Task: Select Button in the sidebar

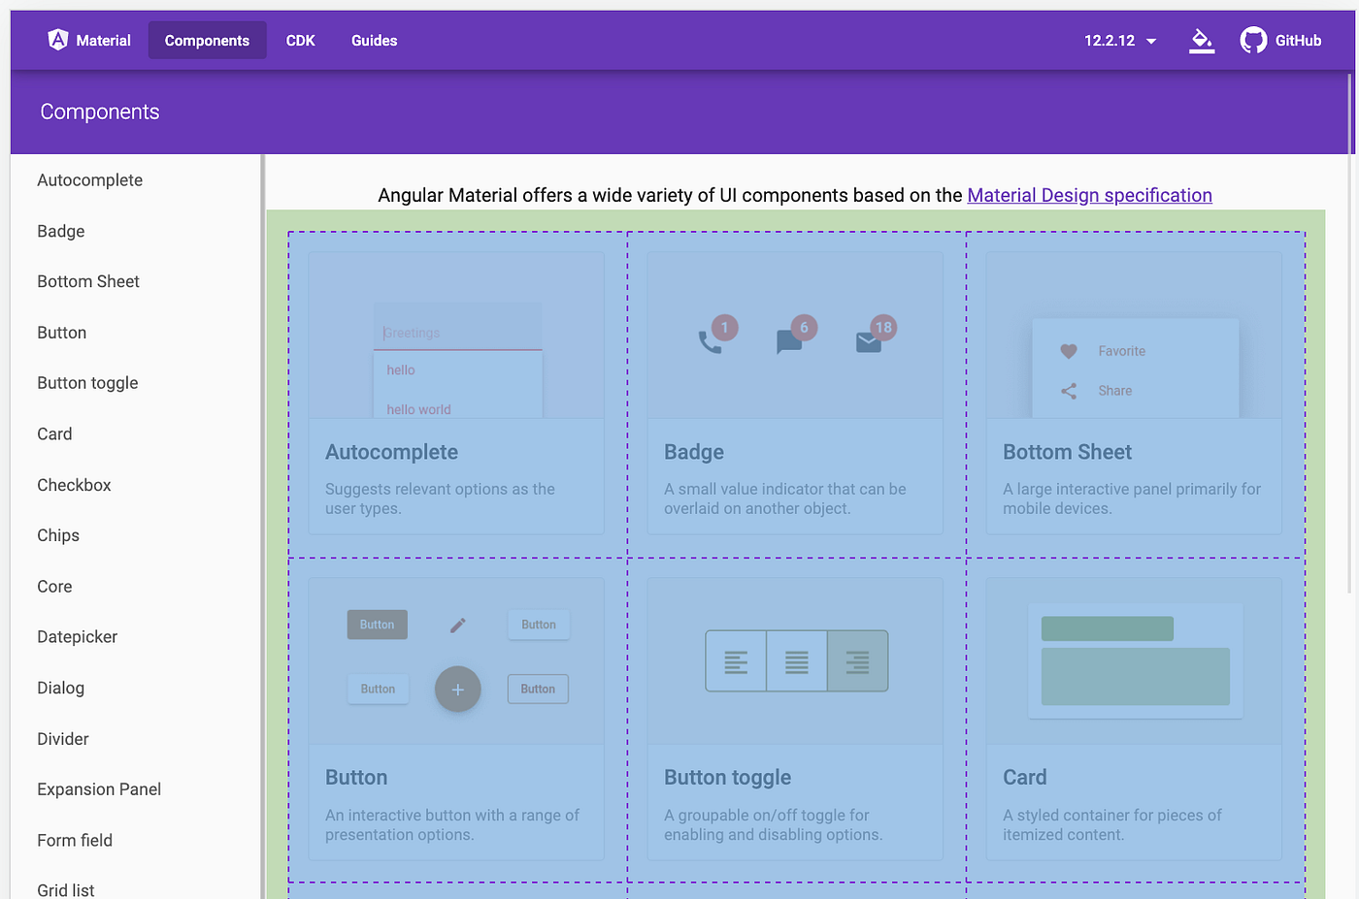Action: 62,333
